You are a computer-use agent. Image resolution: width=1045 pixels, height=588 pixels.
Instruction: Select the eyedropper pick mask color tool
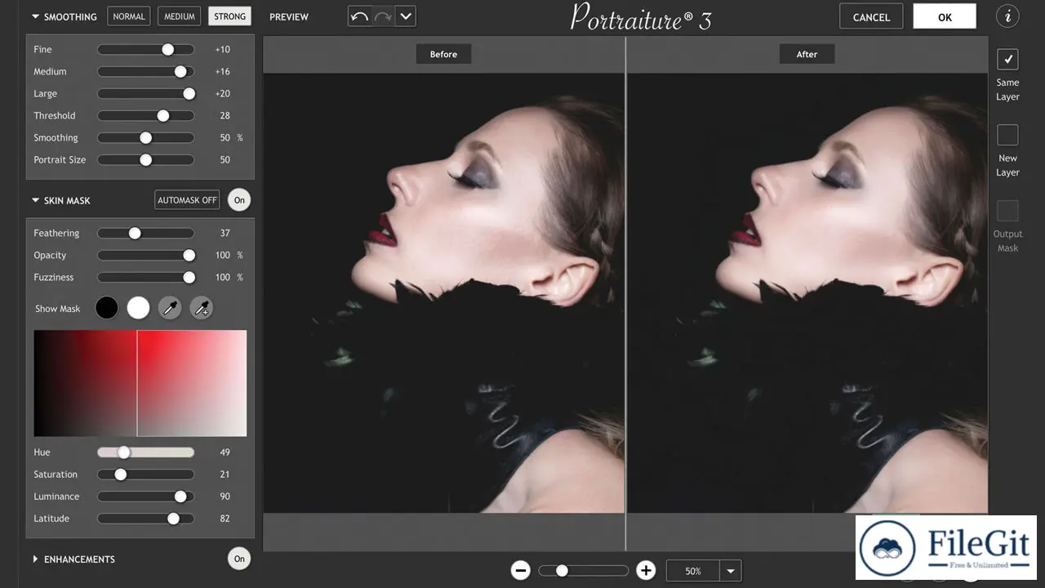tap(170, 308)
